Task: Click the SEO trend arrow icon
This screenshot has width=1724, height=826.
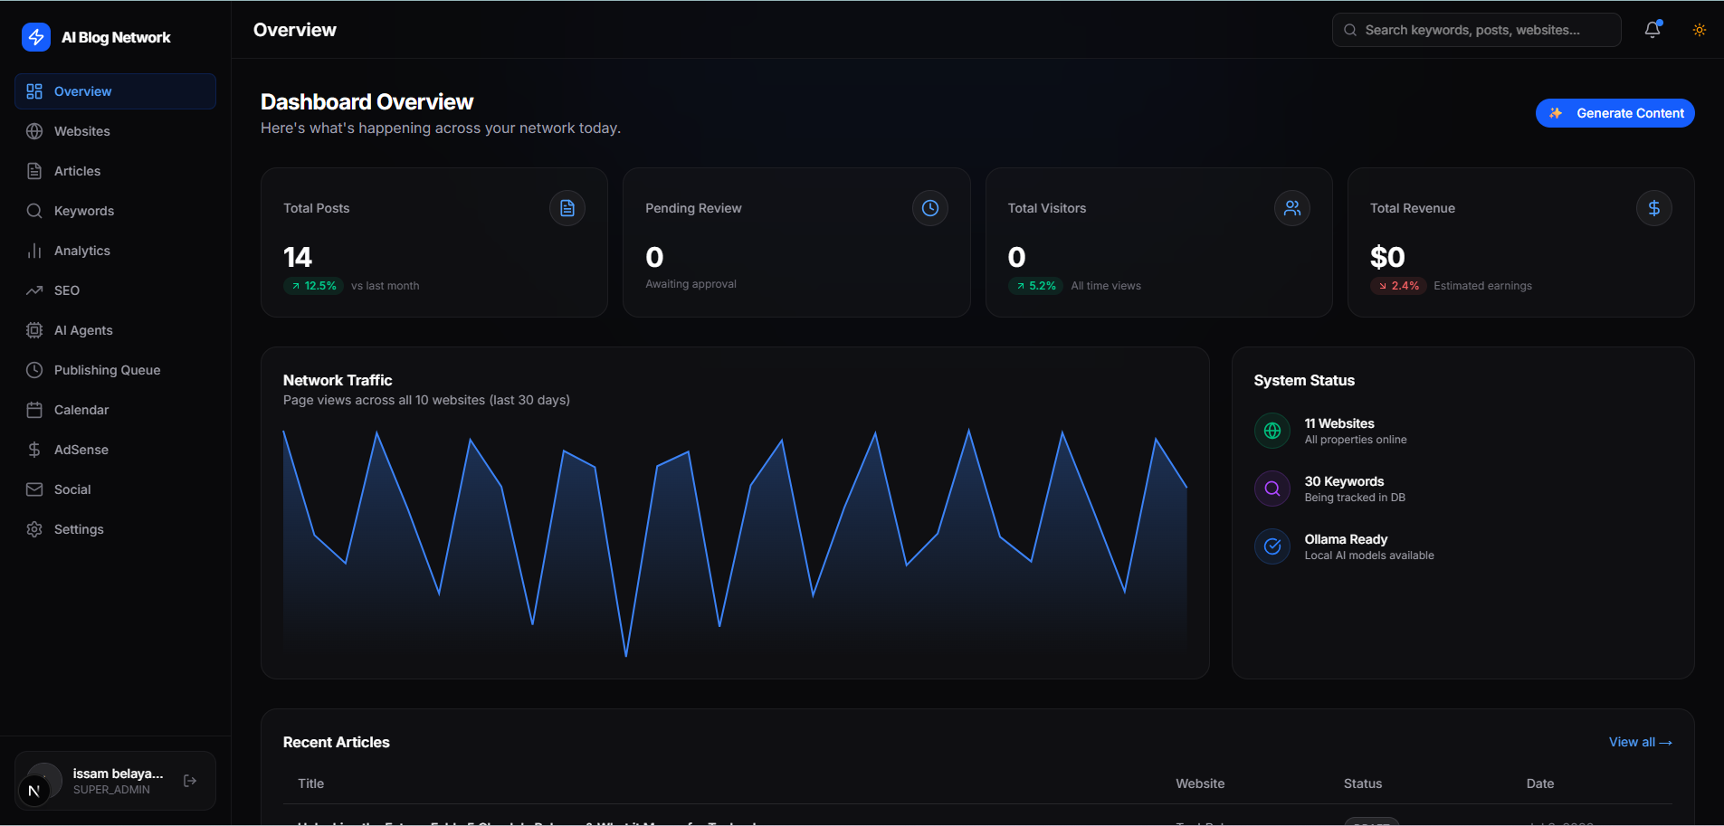Action: 34,290
